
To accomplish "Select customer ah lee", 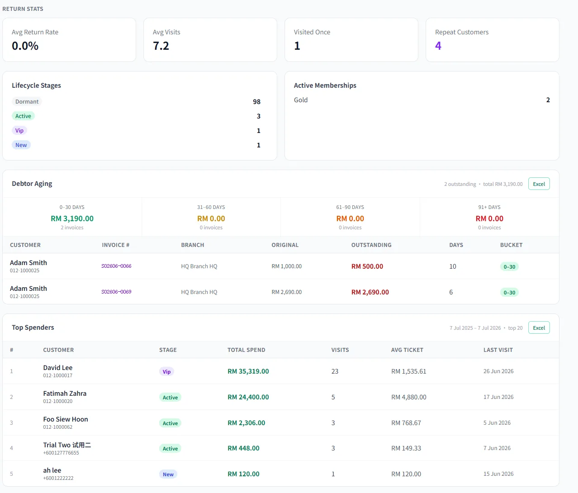I will (52, 470).
